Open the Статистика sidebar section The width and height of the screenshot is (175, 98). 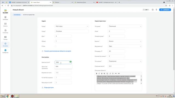tap(5, 31)
